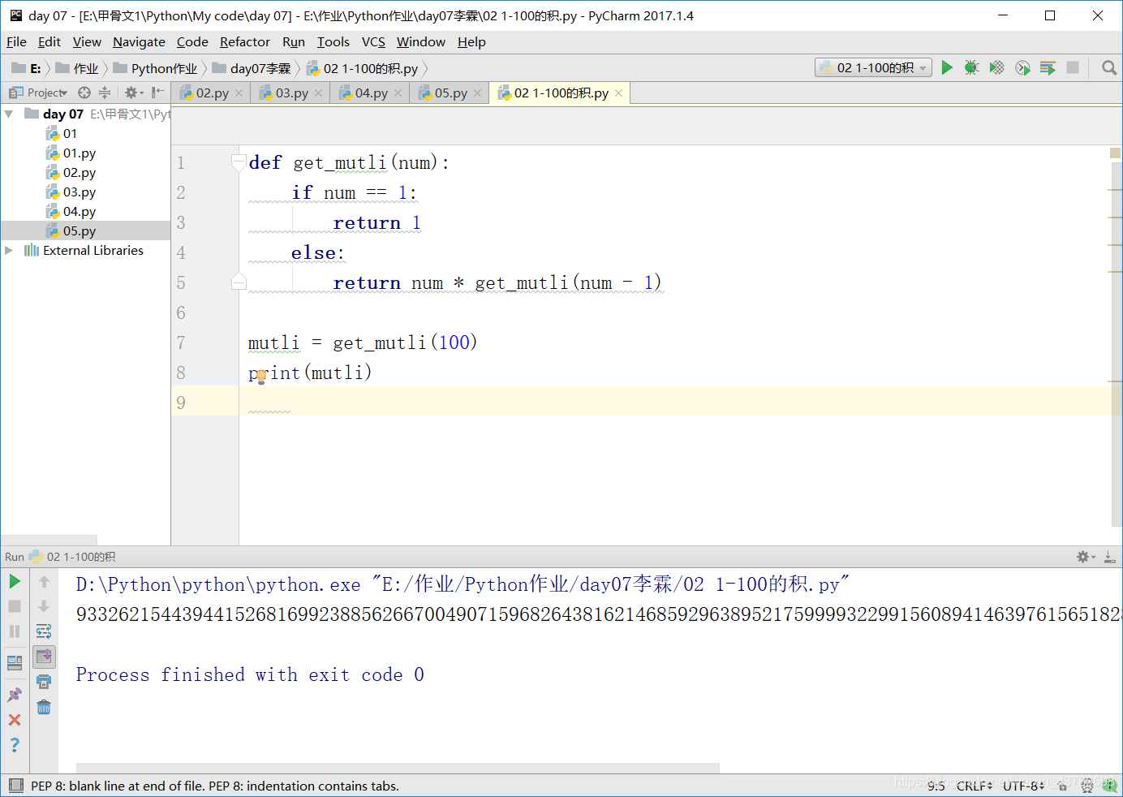Viewport: 1123px width, 797px height.
Task: Run with coverage using the toolbar icon
Action: [997, 68]
